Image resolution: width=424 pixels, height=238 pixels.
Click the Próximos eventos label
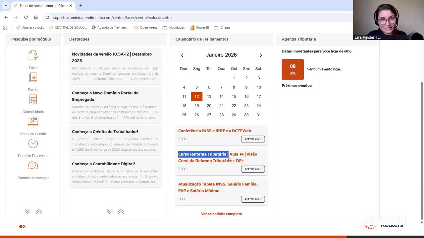(297, 86)
